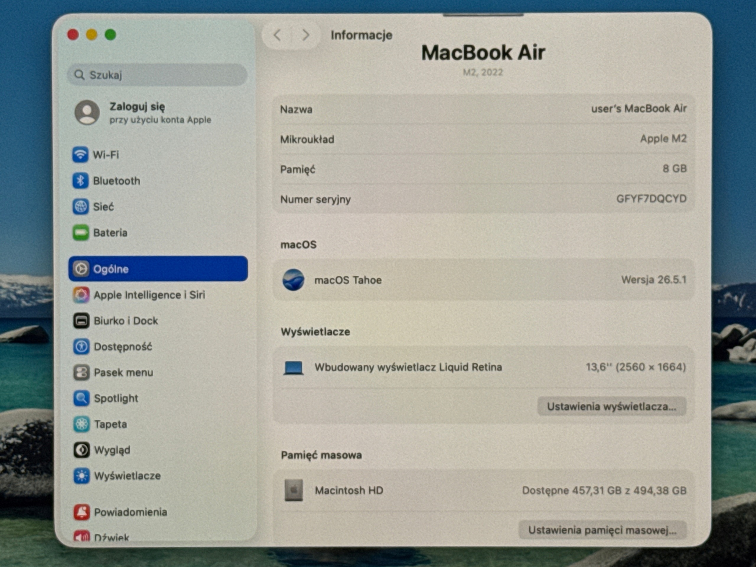
Task: Click the Szukaj search field
Action: tap(157, 74)
